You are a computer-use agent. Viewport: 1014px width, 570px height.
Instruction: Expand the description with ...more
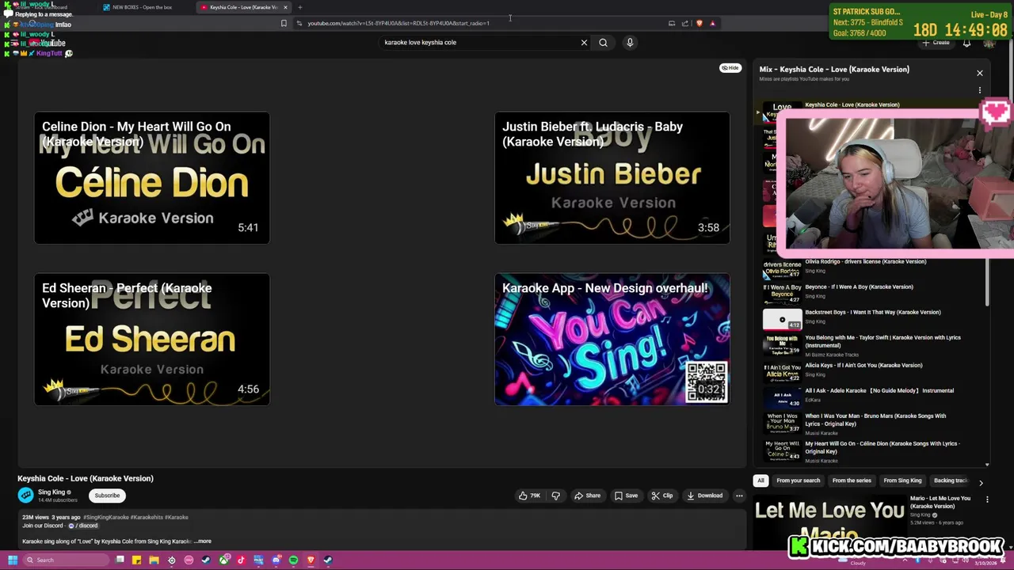click(204, 541)
